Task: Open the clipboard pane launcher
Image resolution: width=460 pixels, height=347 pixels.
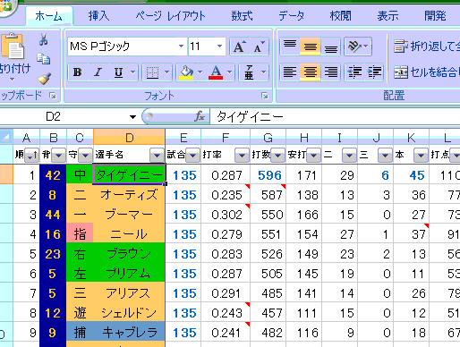Action: coord(53,96)
